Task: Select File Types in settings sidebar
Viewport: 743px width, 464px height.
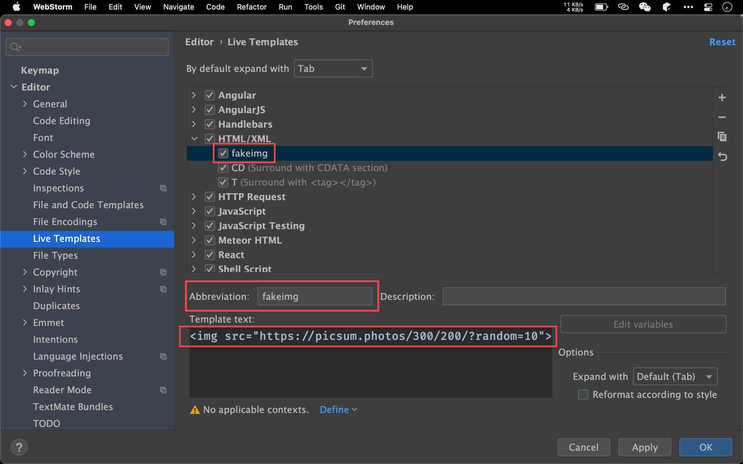Action: (x=55, y=255)
